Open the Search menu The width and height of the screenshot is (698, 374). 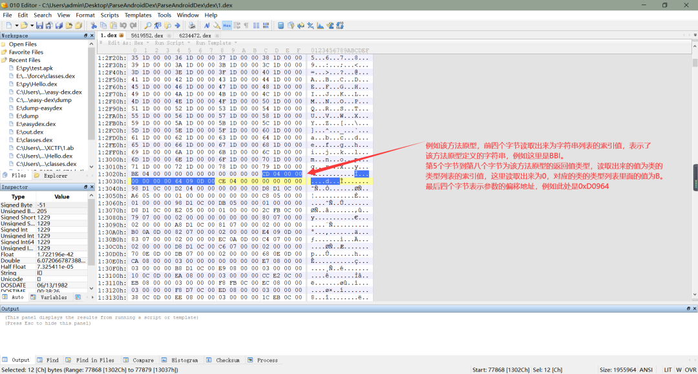click(43, 15)
